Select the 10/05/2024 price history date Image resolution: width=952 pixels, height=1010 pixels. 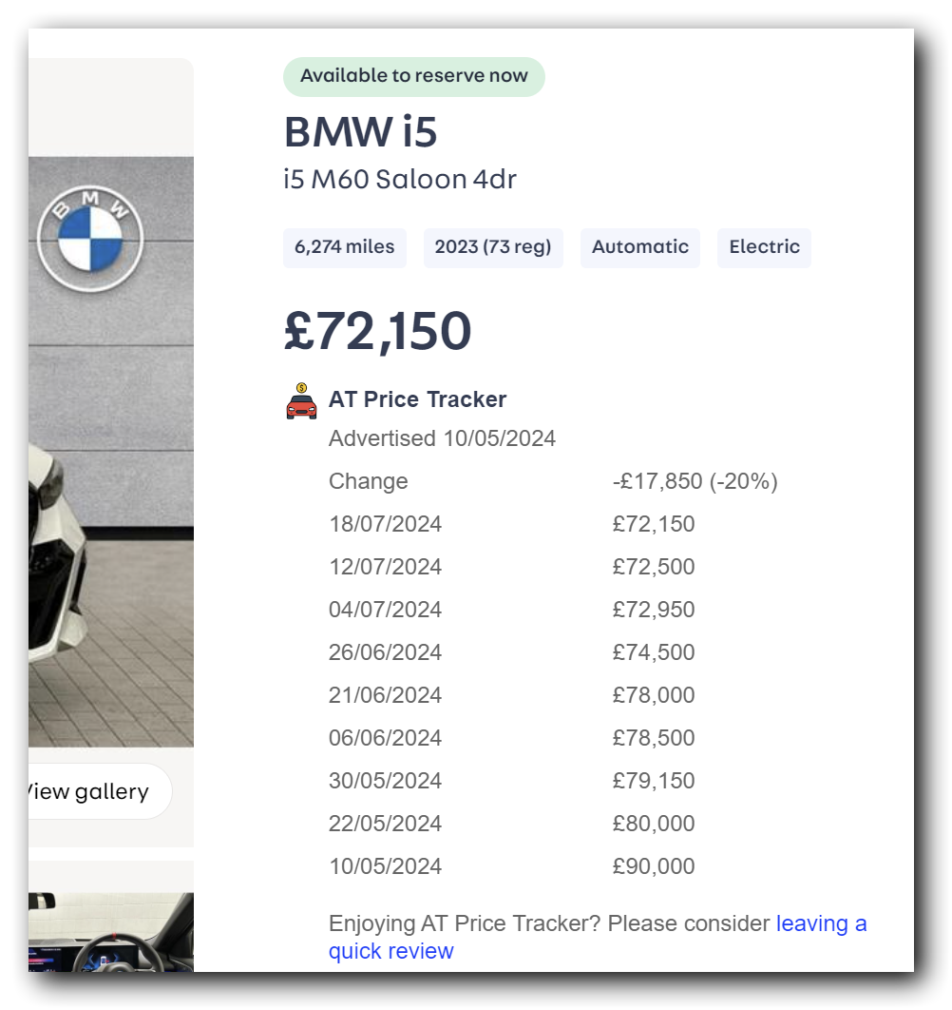pyautogui.click(x=385, y=866)
